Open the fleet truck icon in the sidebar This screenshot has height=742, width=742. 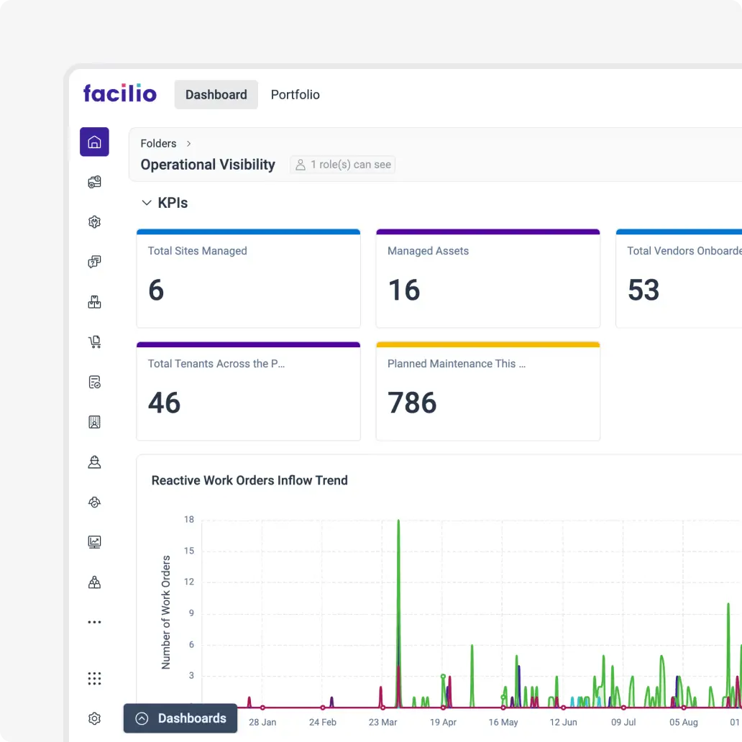click(94, 181)
